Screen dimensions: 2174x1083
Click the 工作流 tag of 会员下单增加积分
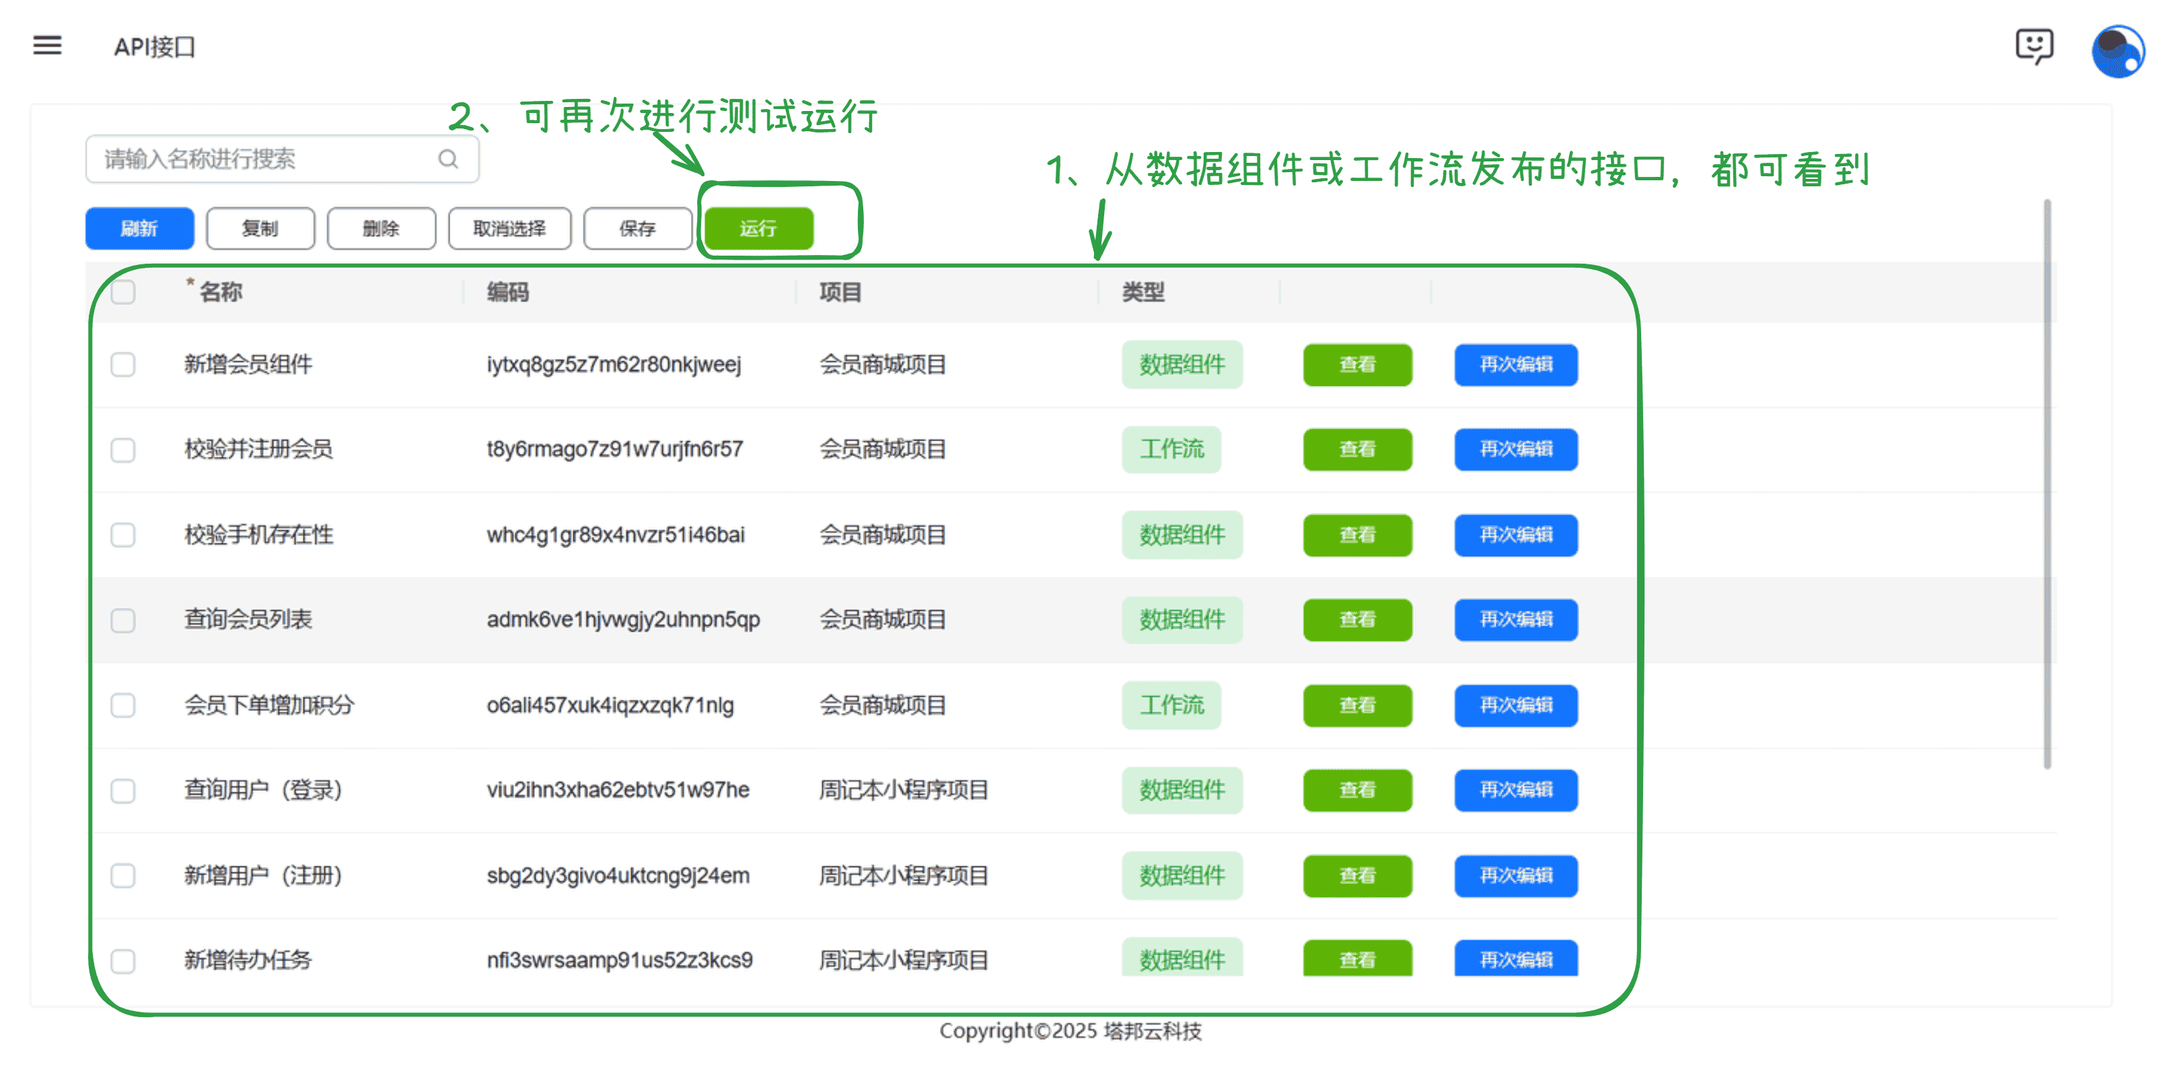[1171, 705]
